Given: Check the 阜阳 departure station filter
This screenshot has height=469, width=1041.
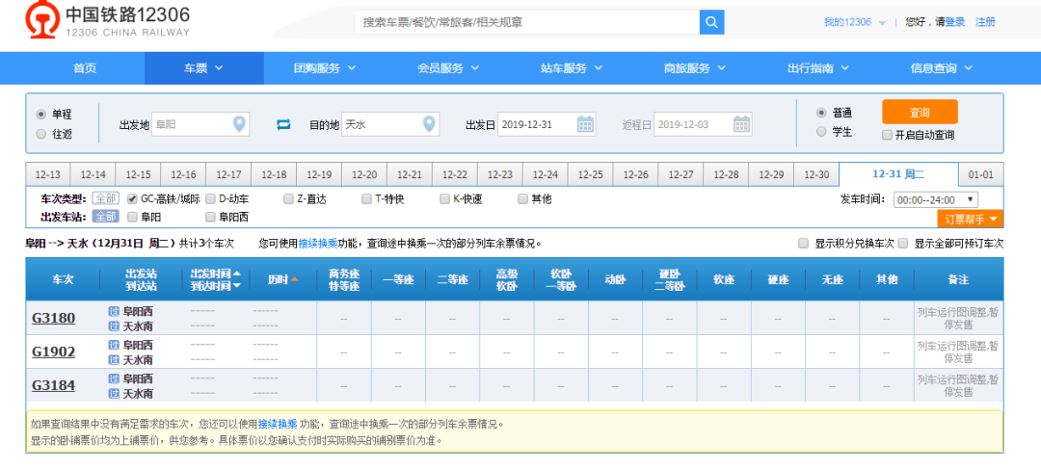Looking at the screenshot, I should pos(132,217).
